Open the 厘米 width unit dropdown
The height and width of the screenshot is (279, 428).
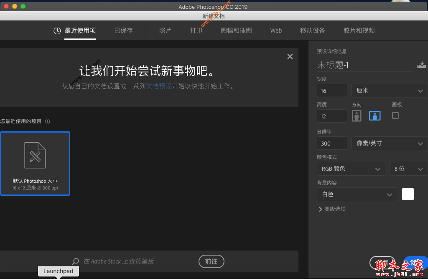(x=390, y=91)
